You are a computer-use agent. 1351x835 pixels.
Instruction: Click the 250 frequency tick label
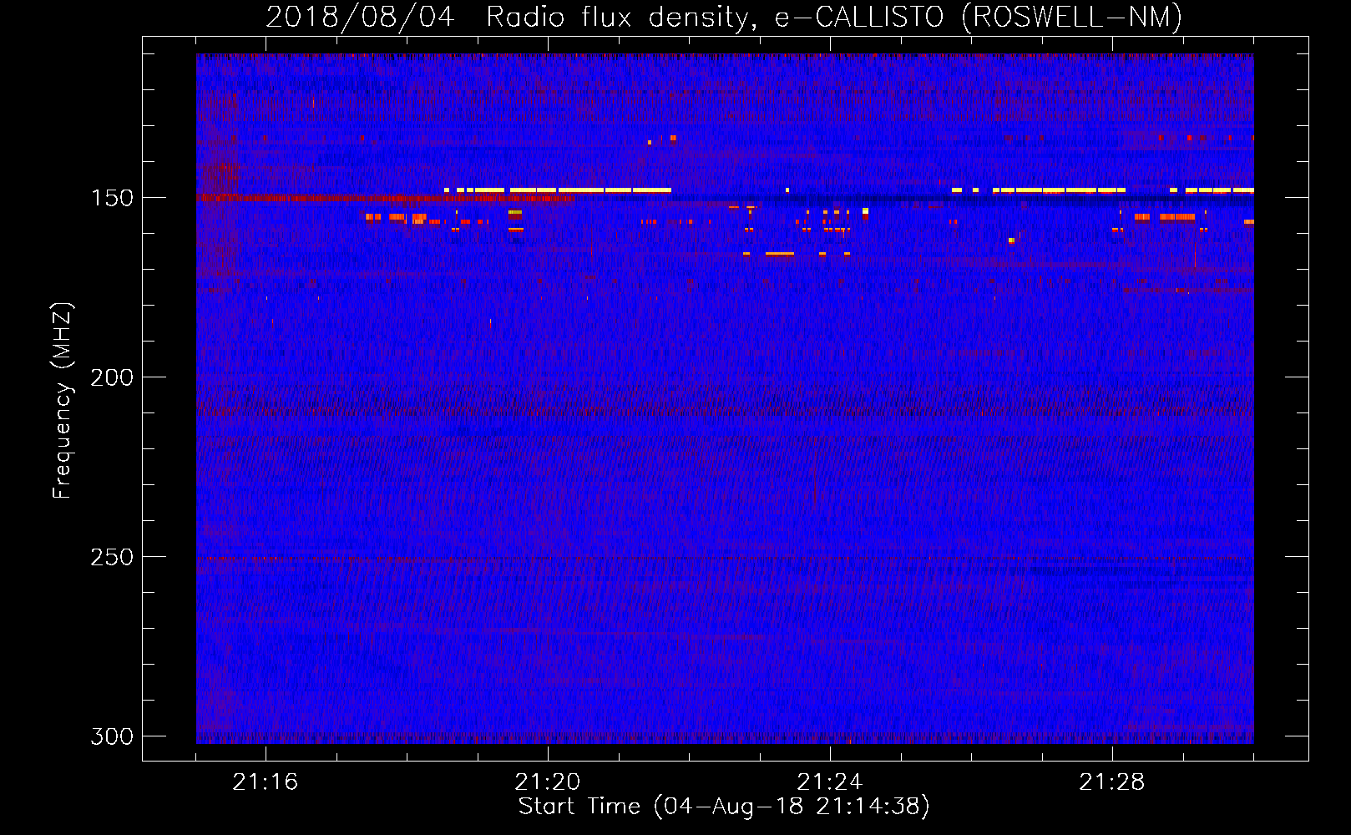[112, 557]
